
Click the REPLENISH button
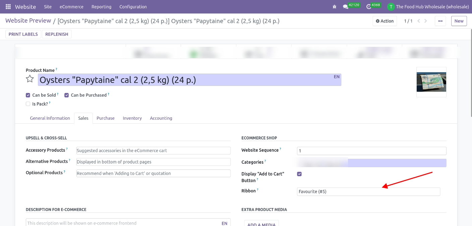point(57,34)
